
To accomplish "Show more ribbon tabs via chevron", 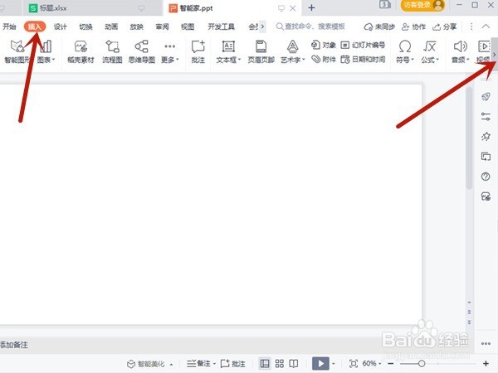I will [x=262, y=27].
